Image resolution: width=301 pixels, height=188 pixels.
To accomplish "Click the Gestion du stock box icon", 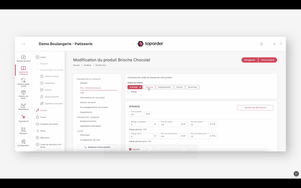I will (x=23, y=92).
